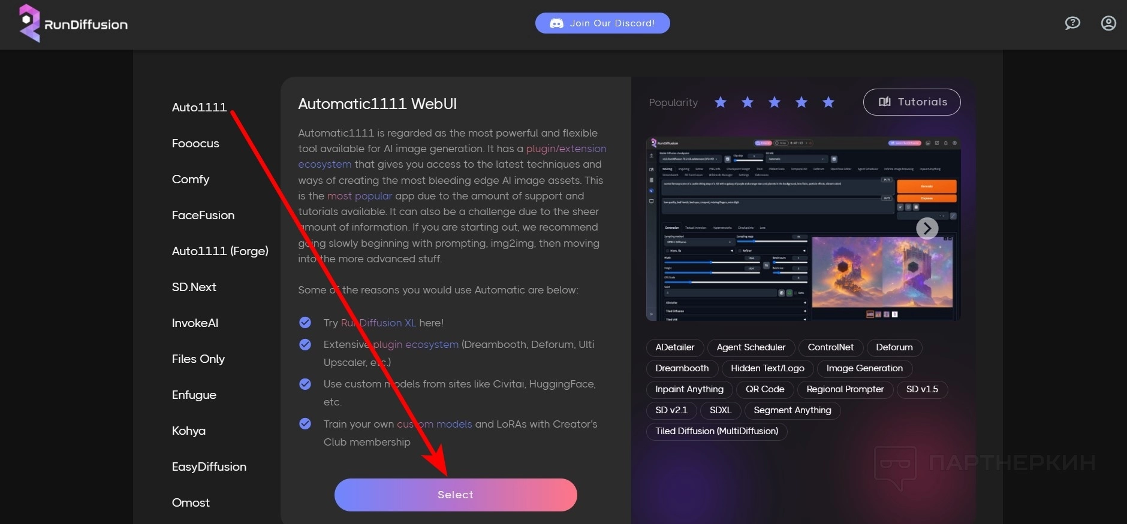Viewport: 1127px width, 524px height.
Task: Select Auto1111 in the app list
Action: pyautogui.click(x=199, y=107)
